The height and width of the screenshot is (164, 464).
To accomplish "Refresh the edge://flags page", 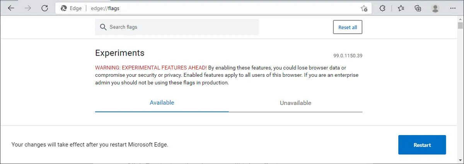I will (x=44, y=8).
